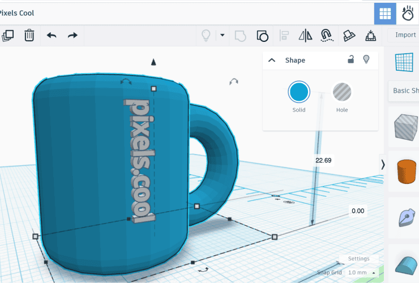
Task: Click the rotation arrow below the mug
Action: 203,269
